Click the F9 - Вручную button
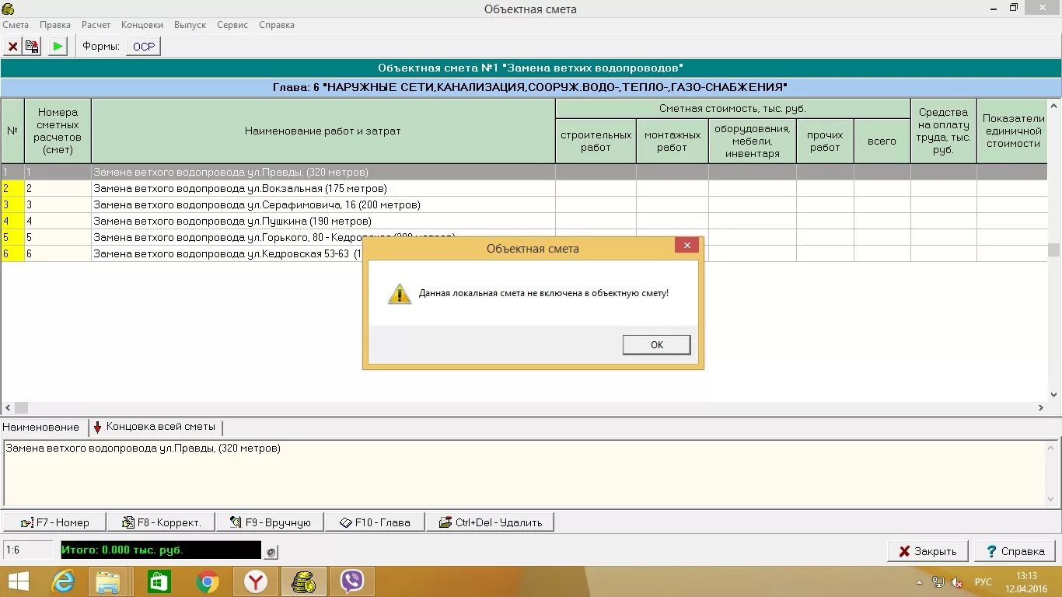Image resolution: width=1062 pixels, height=597 pixels. 270,522
